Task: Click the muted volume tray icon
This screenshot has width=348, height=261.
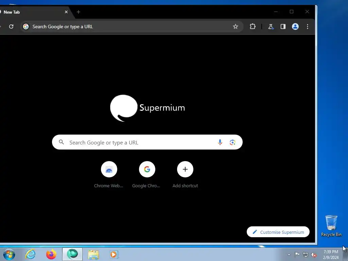Action: pos(314,255)
